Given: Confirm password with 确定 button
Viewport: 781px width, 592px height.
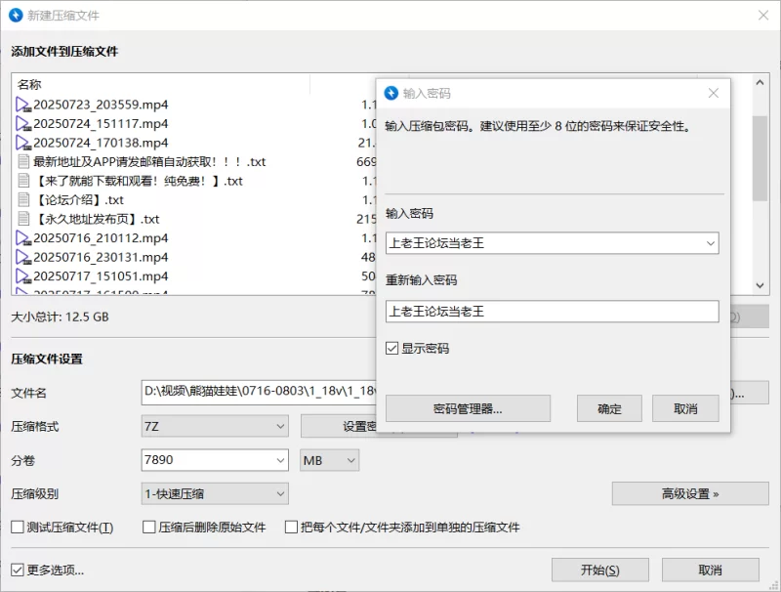Looking at the screenshot, I should click(609, 408).
